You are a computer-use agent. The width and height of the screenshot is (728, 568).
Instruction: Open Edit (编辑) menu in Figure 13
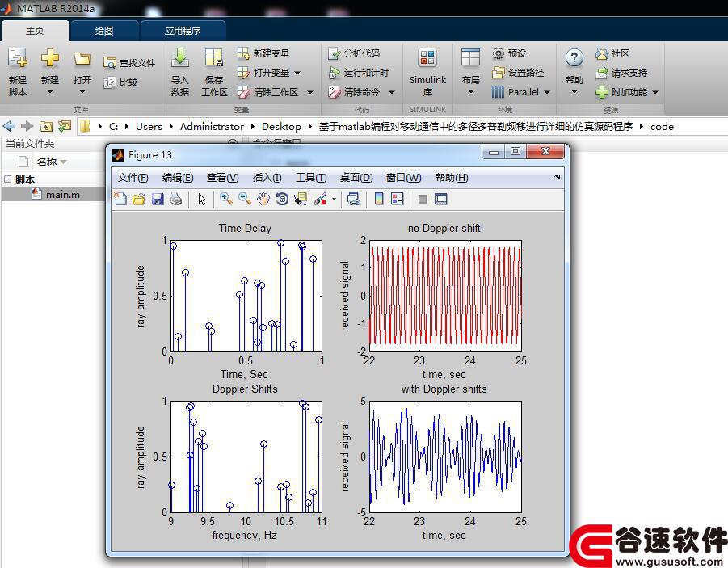(178, 178)
